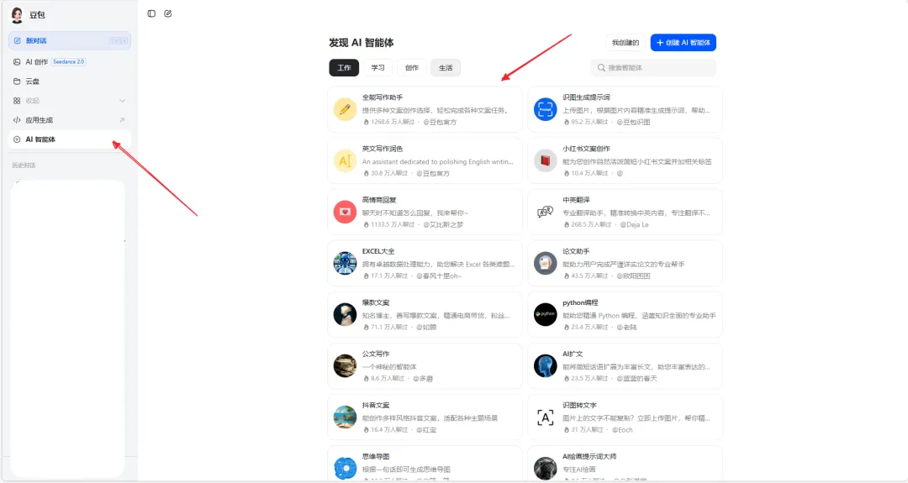The image size is (908, 483).
Task: Click the 历史对话 heading
Action: pyautogui.click(x=24, y=165)
